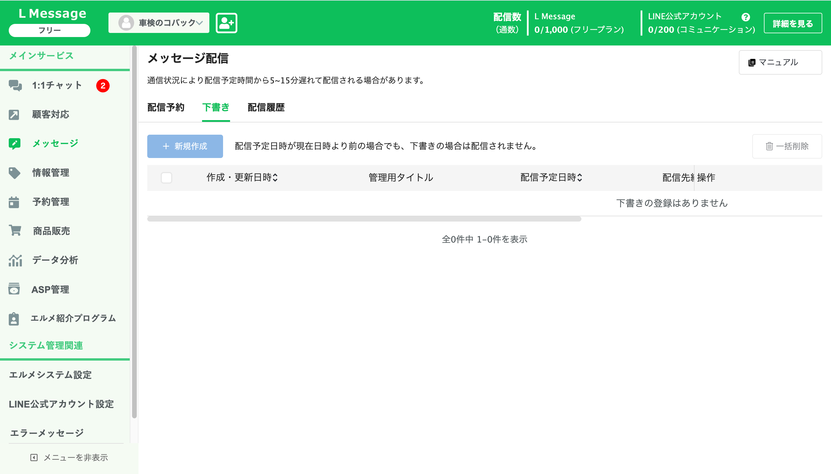Click the 0/1,000 (フリープラン) count
The width and height of the screenshot is (831, 474).
click(579, 30)
